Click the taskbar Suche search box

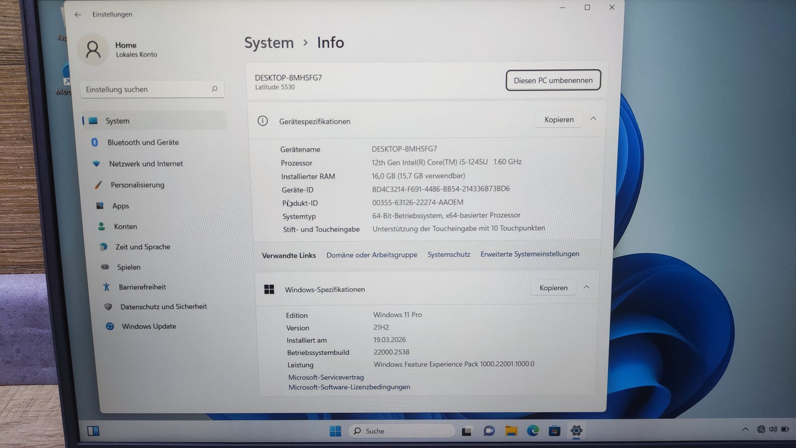[402, 431]
